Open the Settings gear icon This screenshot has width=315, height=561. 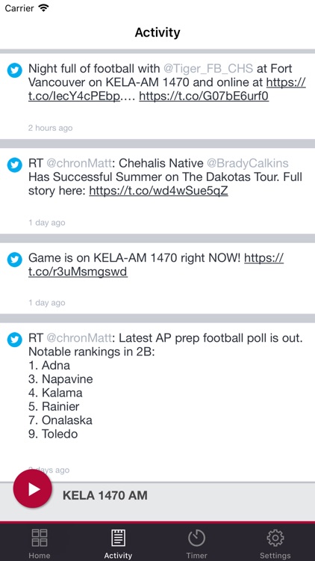coord(275,538)
